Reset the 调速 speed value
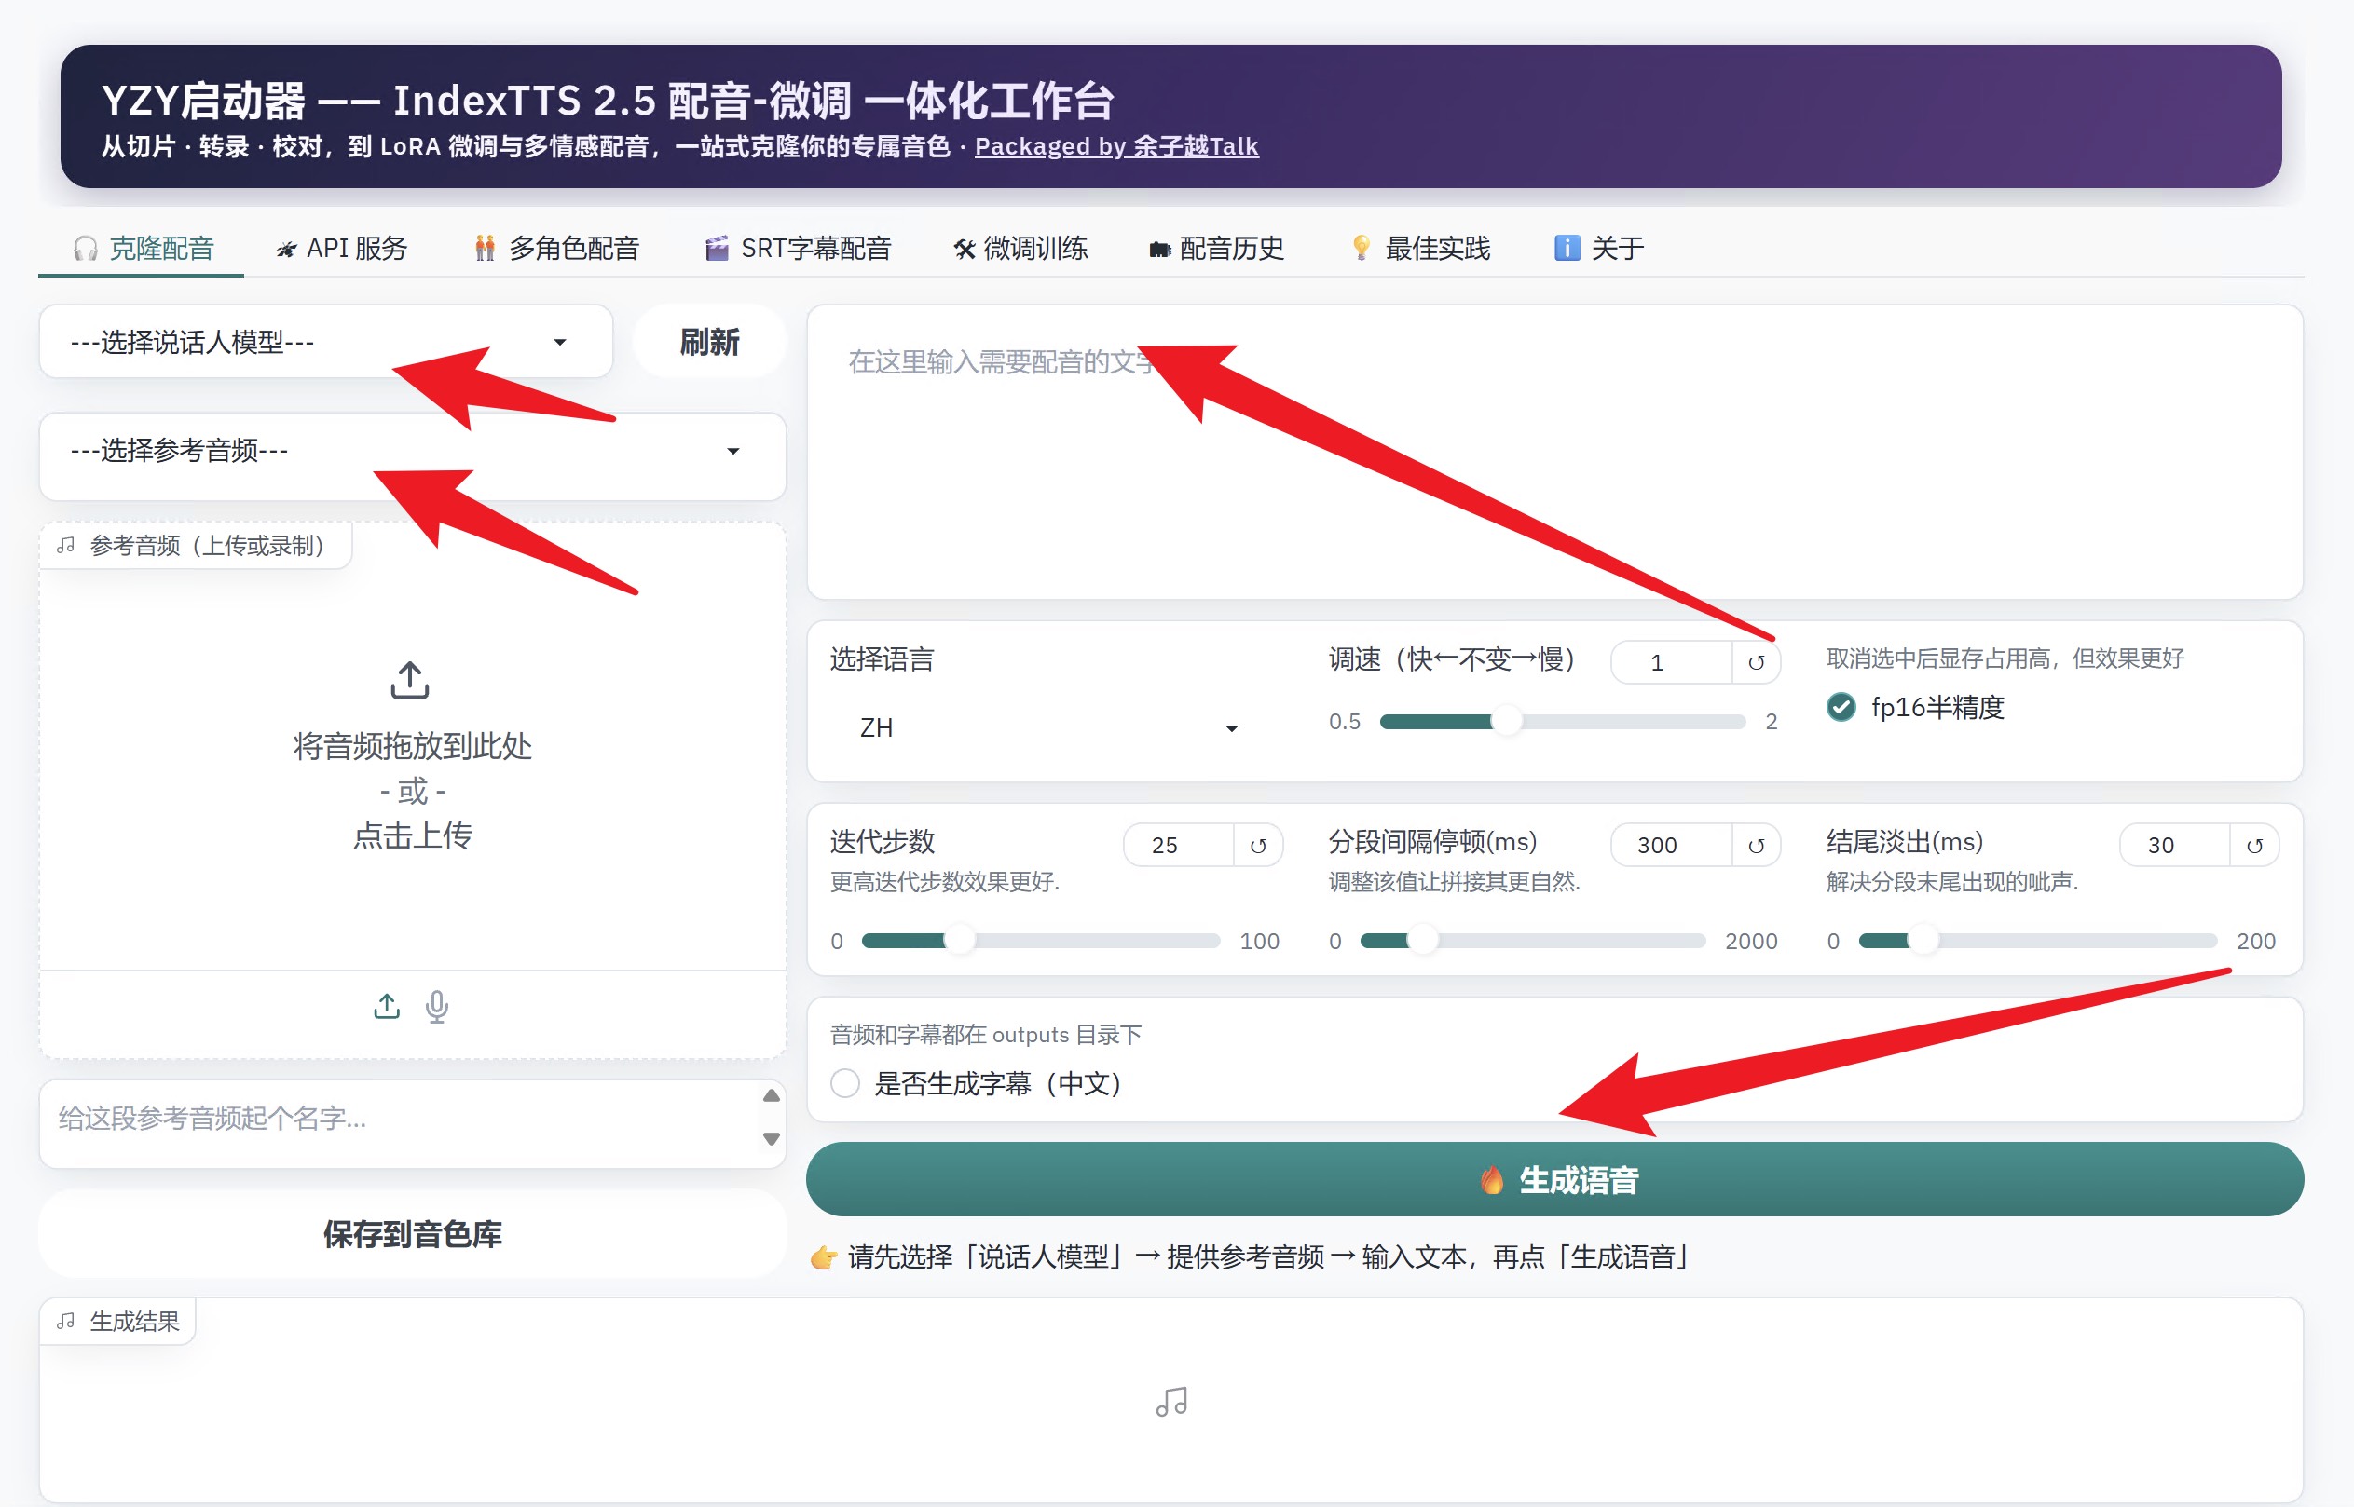 [x=1756, y=662]
